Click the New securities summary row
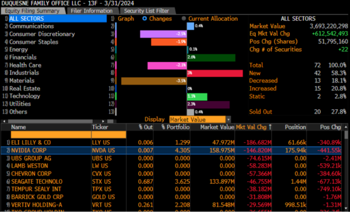This screenshot has width=350, height=213. click(x=298, y=73)
